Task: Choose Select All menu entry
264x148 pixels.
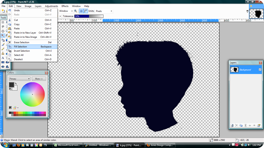Action: click(x=32, y=55)
